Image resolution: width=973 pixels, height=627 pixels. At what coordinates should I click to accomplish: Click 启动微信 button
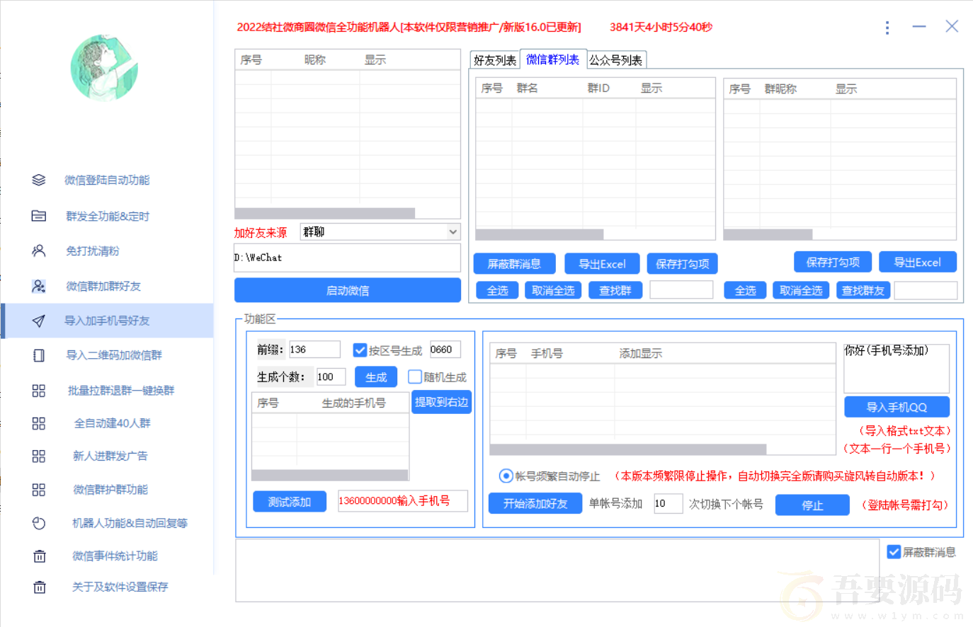pos(348,290)
